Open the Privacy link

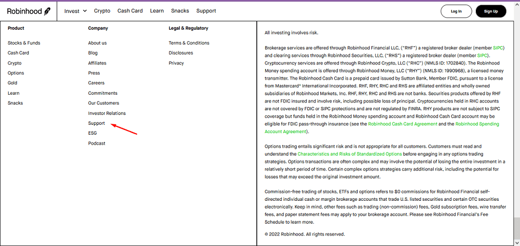coord(176,63)
